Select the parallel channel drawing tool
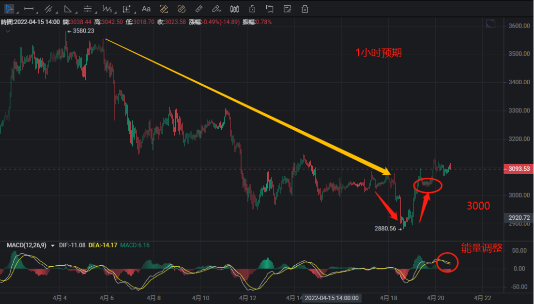Screen dimensions: 534x304 pos(48,9)
